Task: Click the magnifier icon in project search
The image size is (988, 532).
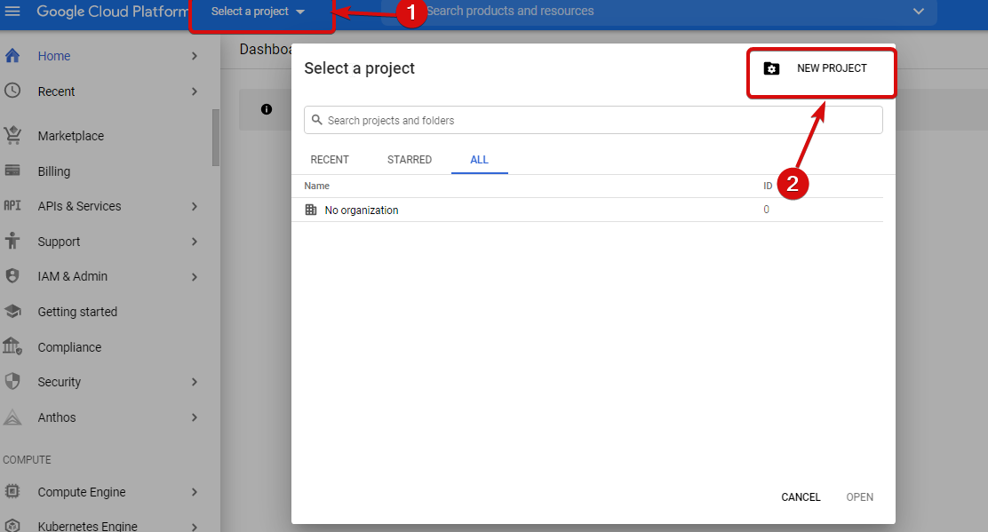Action: 317,120
